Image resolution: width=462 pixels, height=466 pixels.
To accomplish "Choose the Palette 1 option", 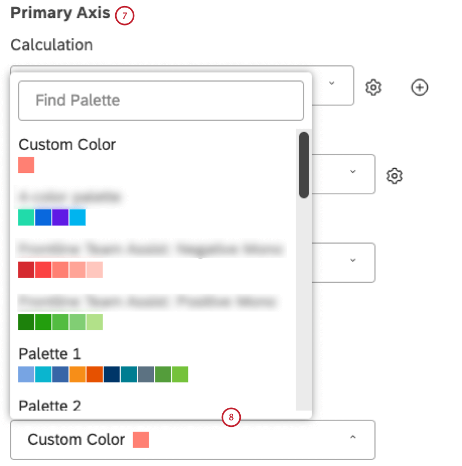I will coord(49,354).
